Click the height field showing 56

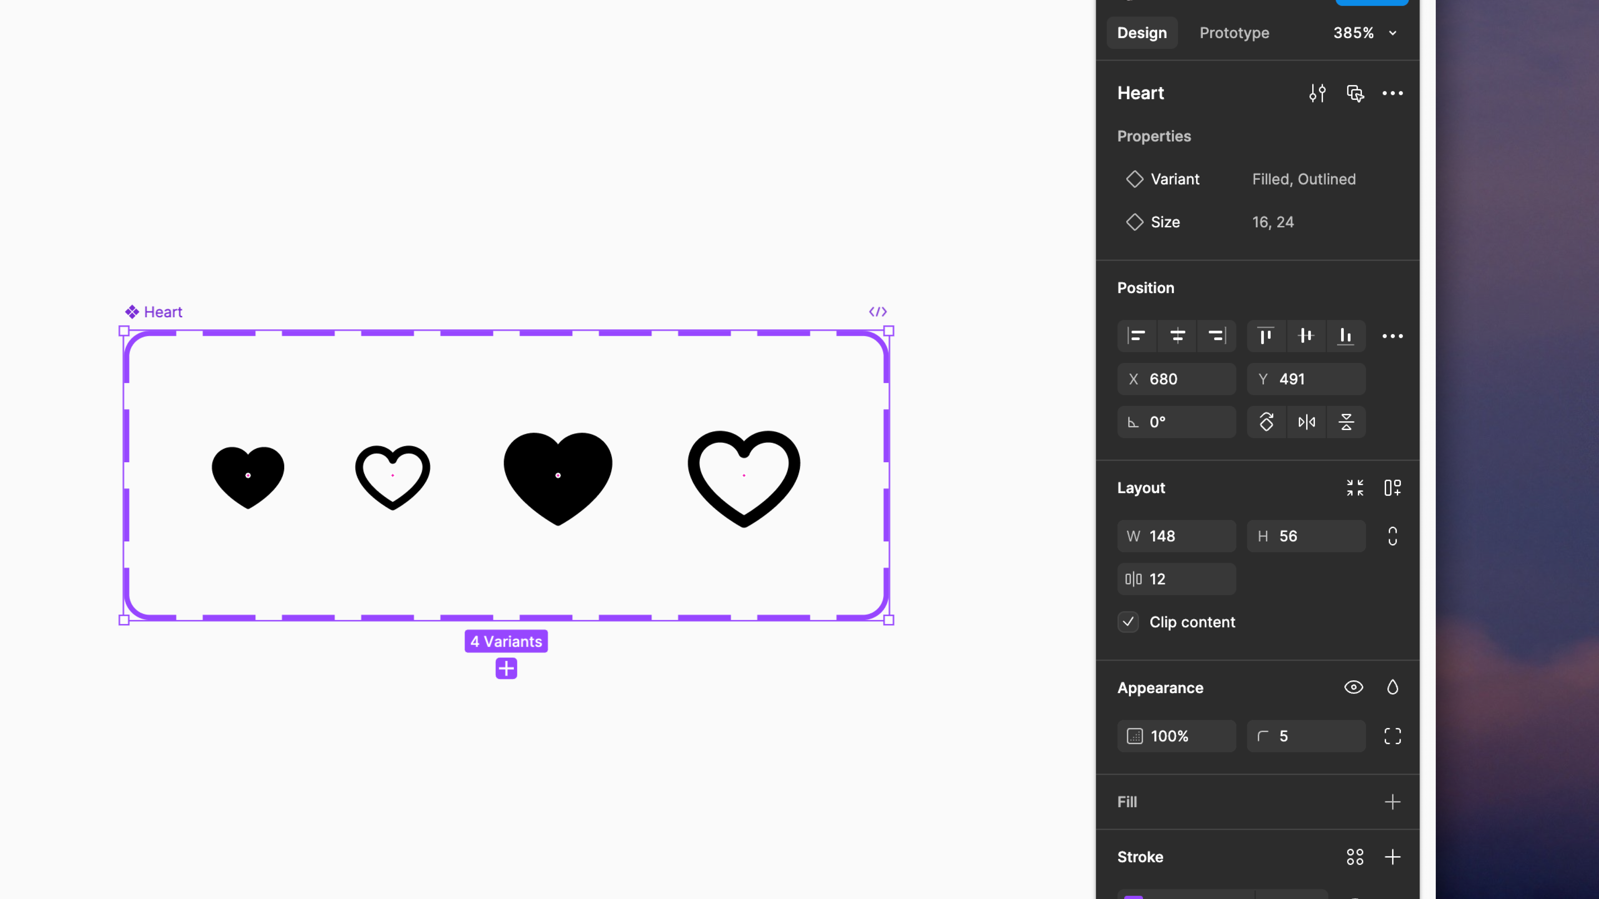click(x=1306, y=536)
